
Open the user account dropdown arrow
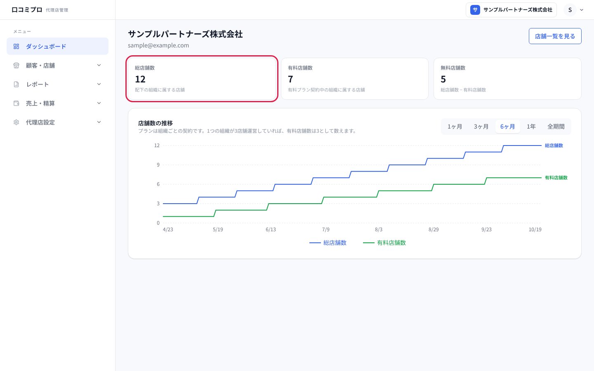(x=582, y=10)
